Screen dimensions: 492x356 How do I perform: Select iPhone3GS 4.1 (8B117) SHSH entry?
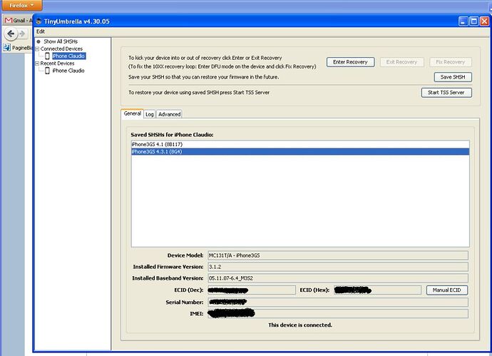click(300, 144)
